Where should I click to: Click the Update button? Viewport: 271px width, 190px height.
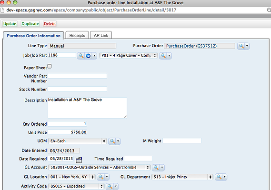pos(10,24)
